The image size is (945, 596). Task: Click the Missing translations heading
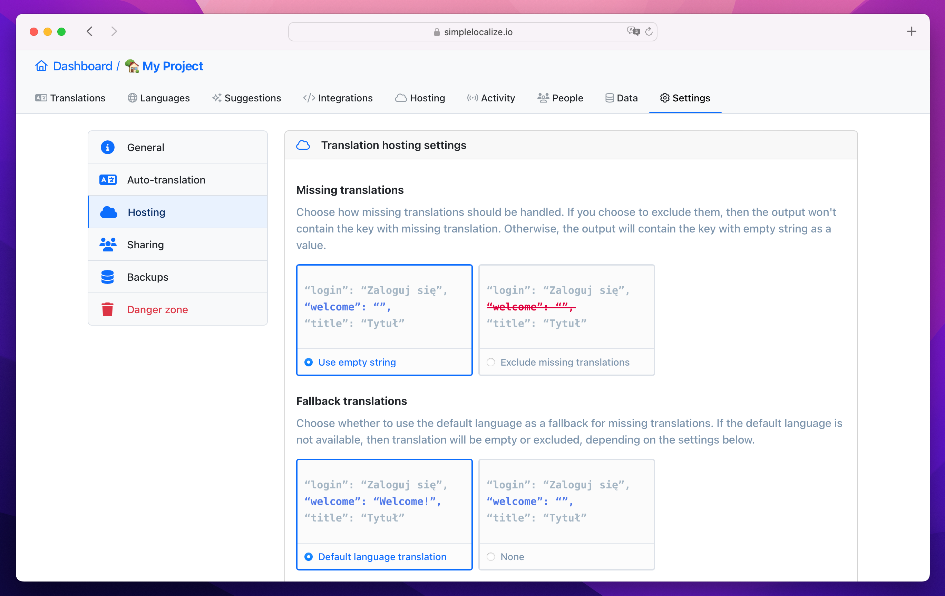pos(350,190)
